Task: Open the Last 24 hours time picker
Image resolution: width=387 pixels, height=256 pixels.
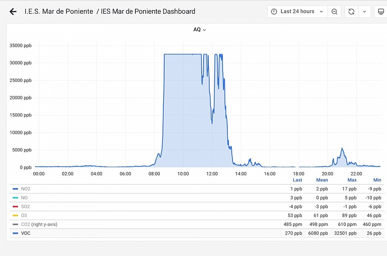Action: [298, 12]
